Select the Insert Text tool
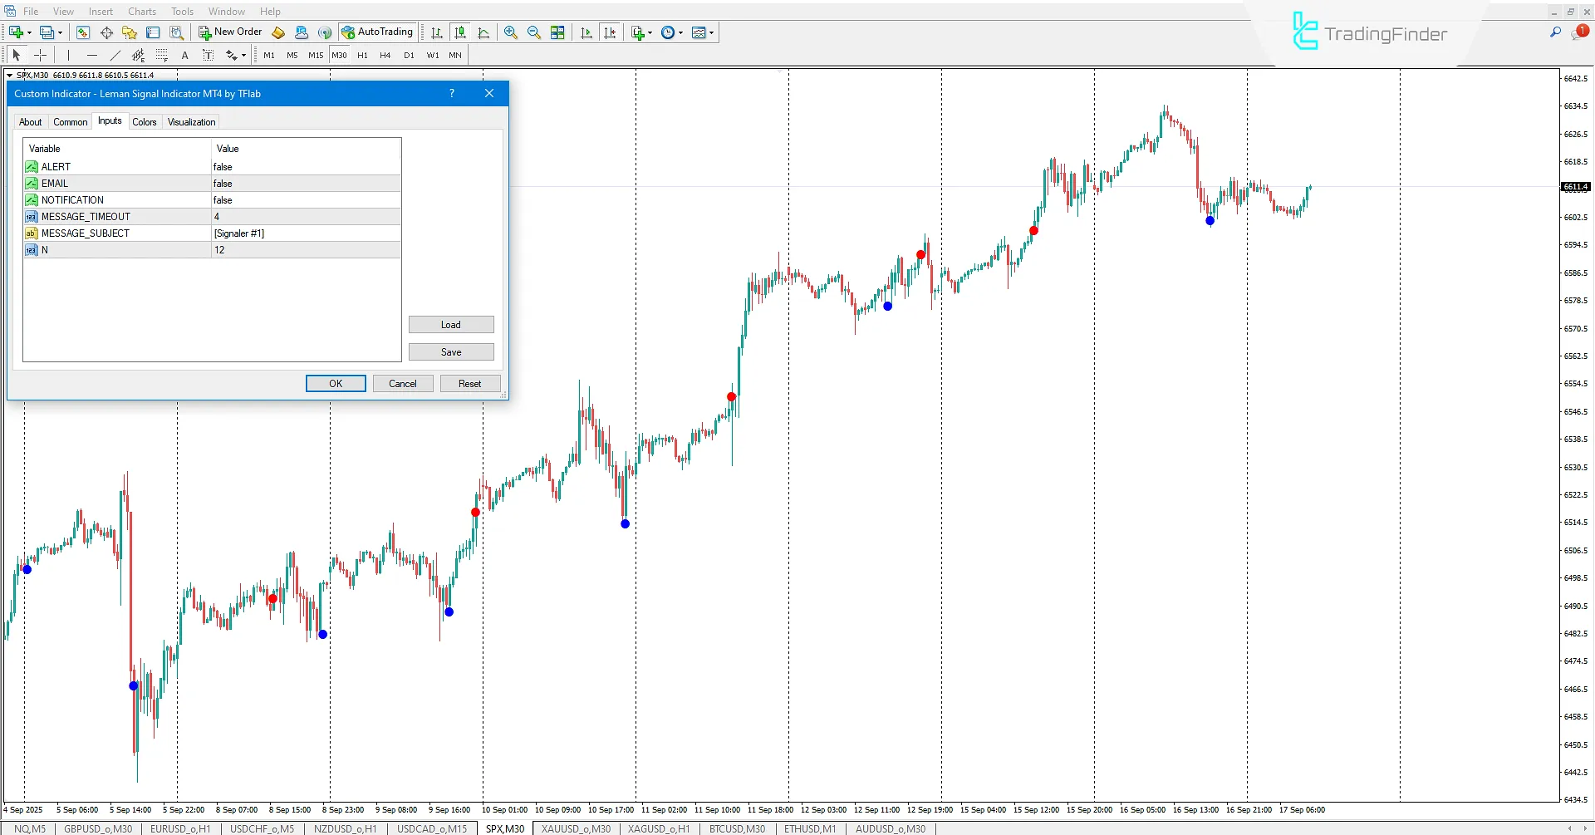Screen dimensions: 1595x835 pos(184,55)
